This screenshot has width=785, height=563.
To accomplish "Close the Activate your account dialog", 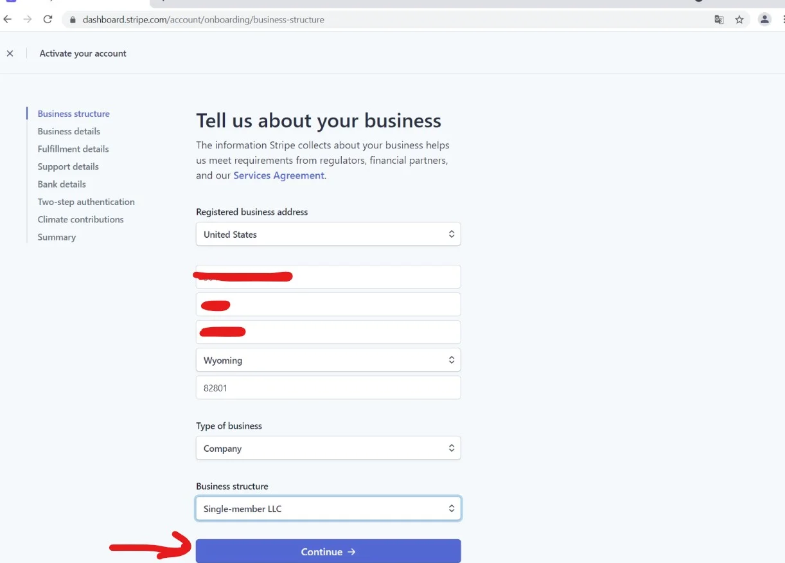I will [10, 53].
